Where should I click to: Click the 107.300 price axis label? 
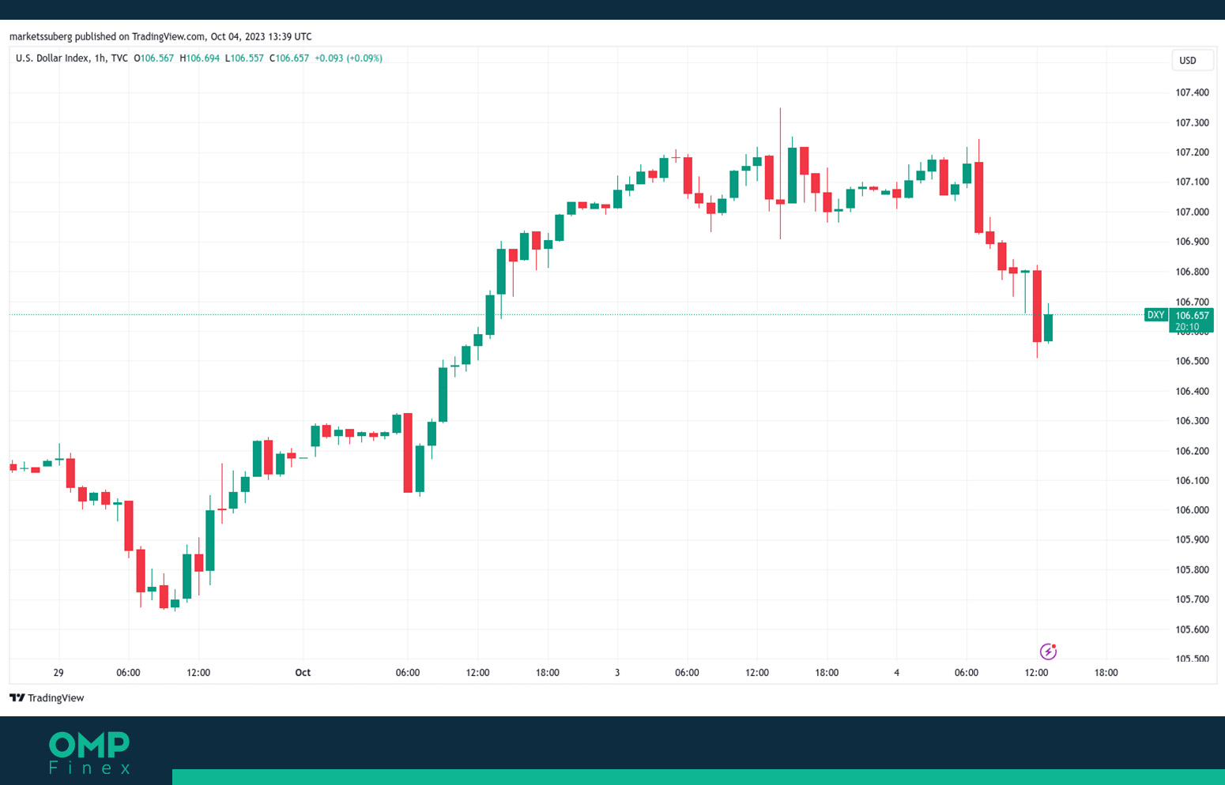[1192, 122]
